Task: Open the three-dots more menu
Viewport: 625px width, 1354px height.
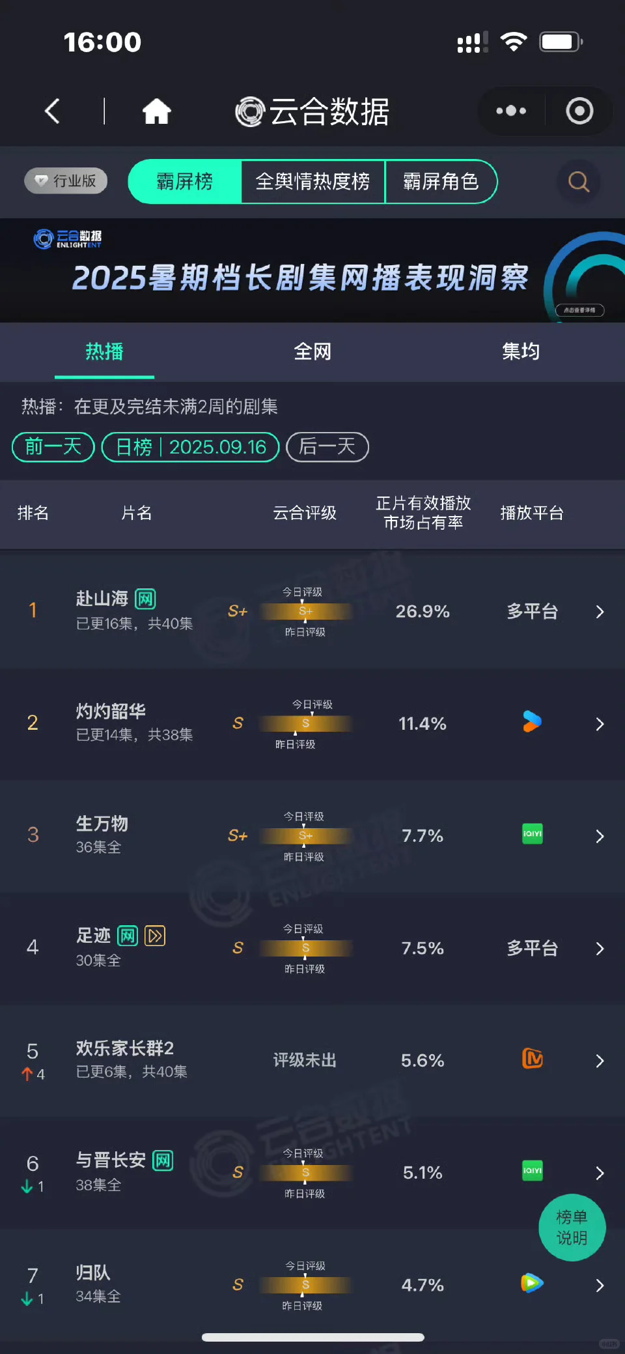Action: point(511,111)
